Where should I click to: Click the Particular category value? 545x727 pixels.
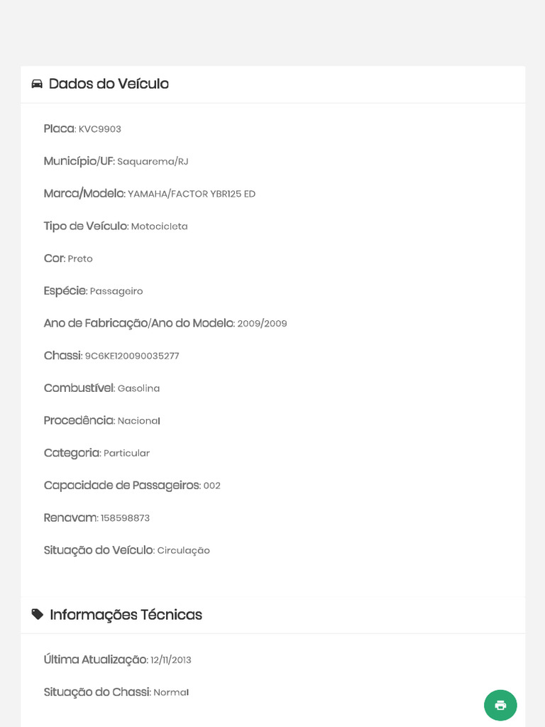pyautogui.click(x=126, y=454)
